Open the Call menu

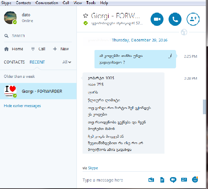pyautogui.click(x=66, y=3)
